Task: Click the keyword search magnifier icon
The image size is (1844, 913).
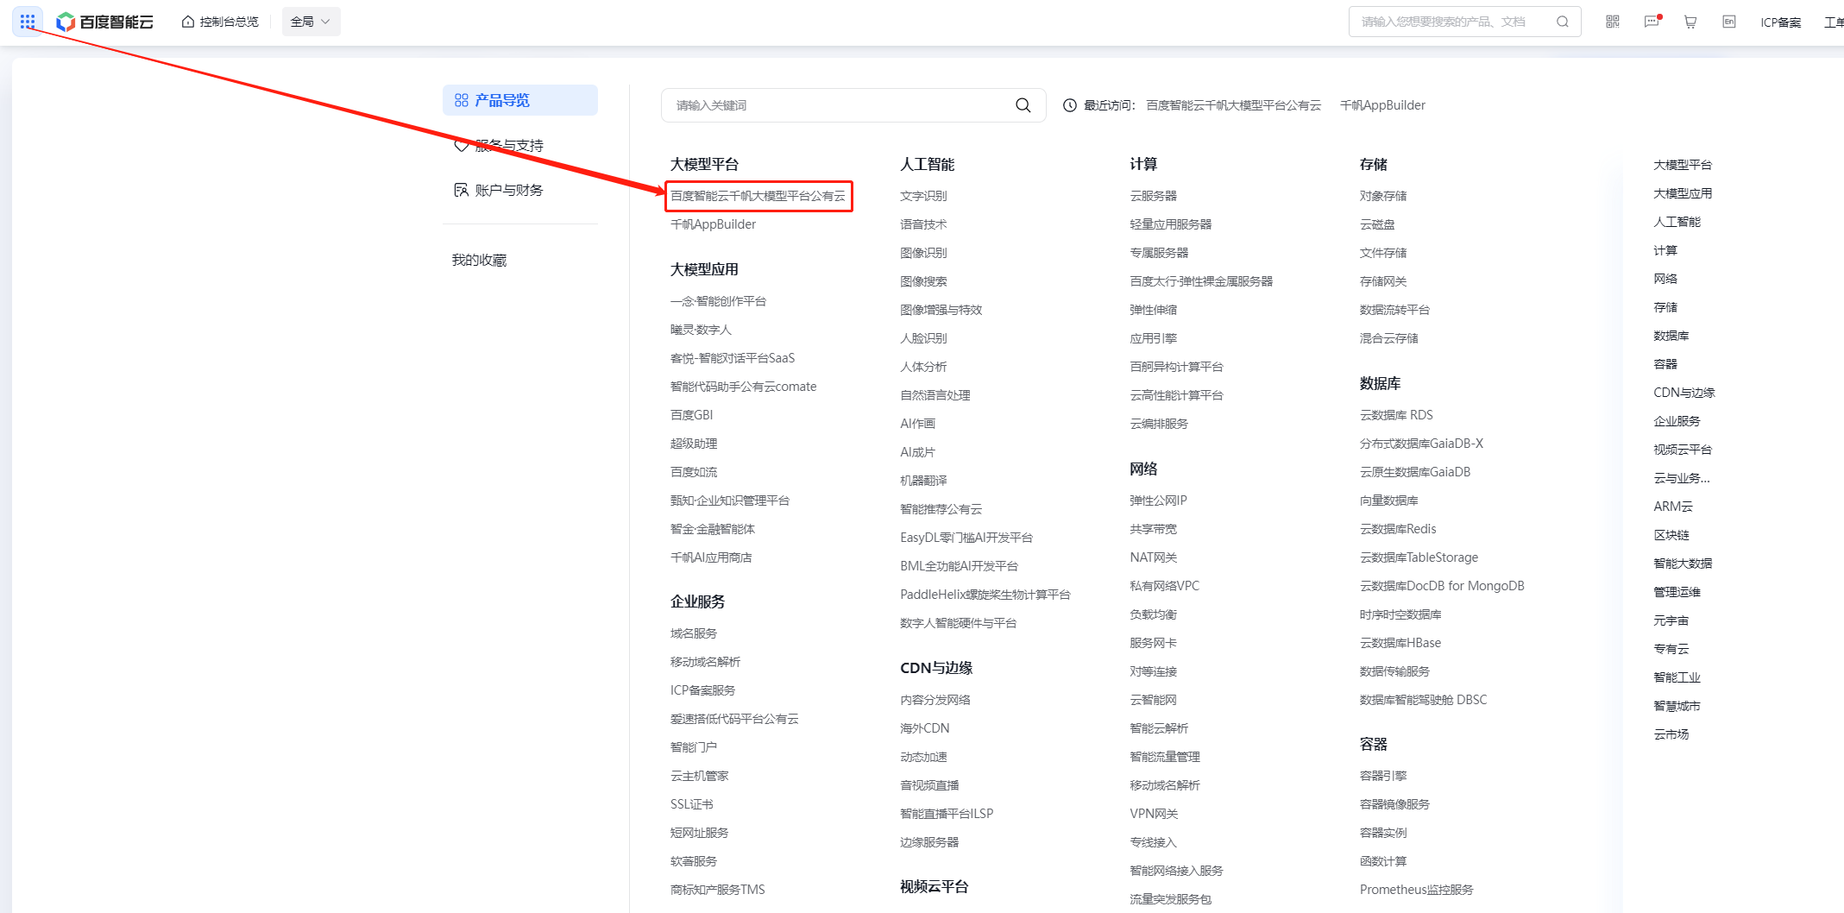Action: [x=1023, y=105]
